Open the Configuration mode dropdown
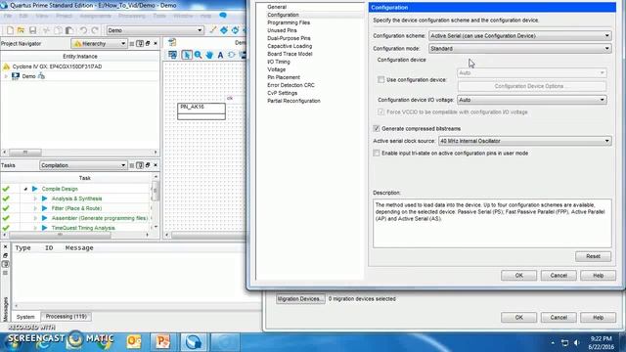This screenshot has height=352, width=626. coord(519,48)
